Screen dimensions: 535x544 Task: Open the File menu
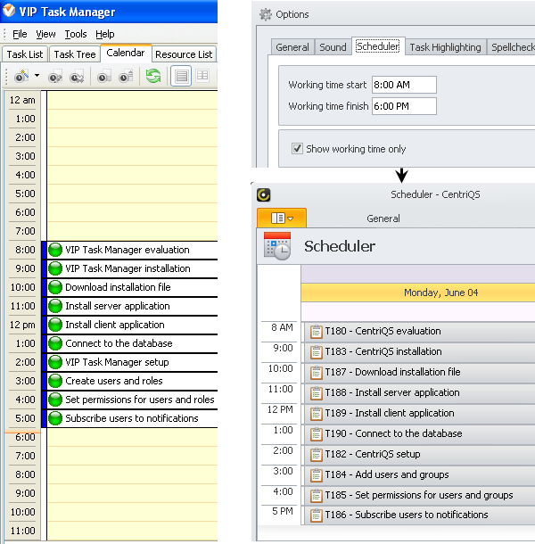pos(20,34)
